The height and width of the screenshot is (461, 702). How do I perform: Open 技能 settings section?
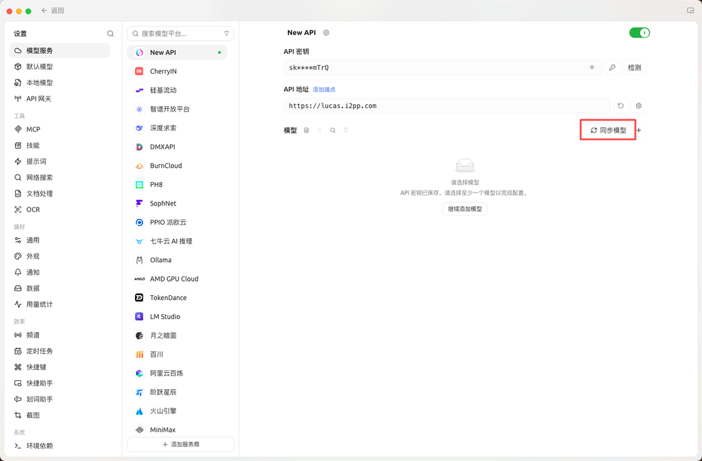(59, 145)
